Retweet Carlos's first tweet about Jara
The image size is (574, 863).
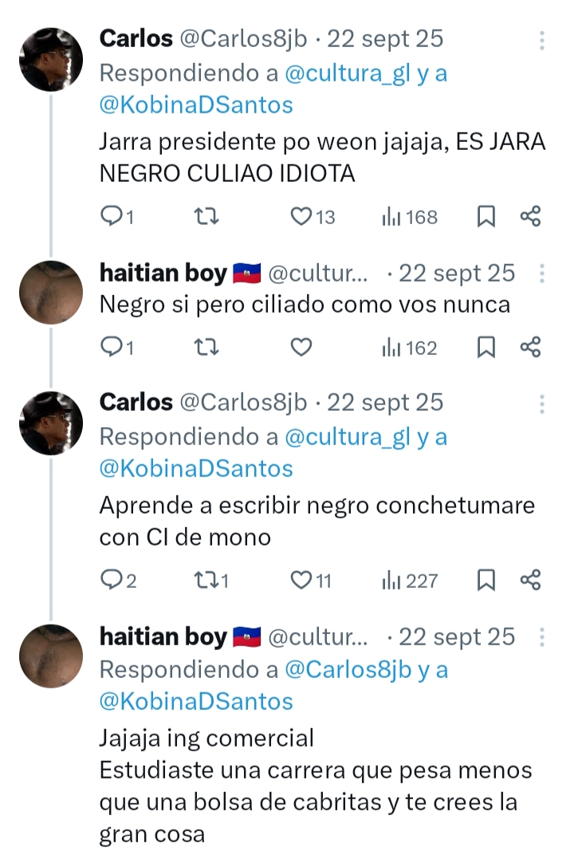[x=206, y=216]
